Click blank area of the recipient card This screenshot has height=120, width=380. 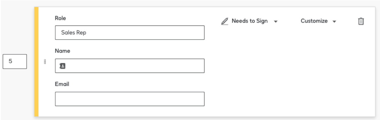pyautogui.click(x=289, y=76)
